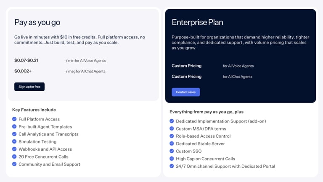Click checkmark icon beside Custom SSO

[172, 151]
